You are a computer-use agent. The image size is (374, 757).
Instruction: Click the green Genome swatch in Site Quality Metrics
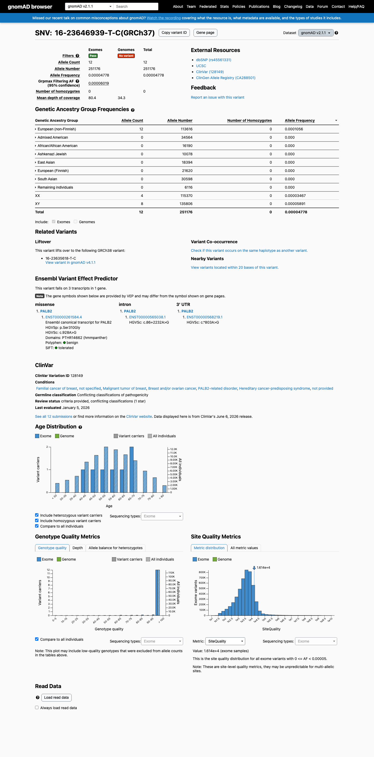point(215,559)
